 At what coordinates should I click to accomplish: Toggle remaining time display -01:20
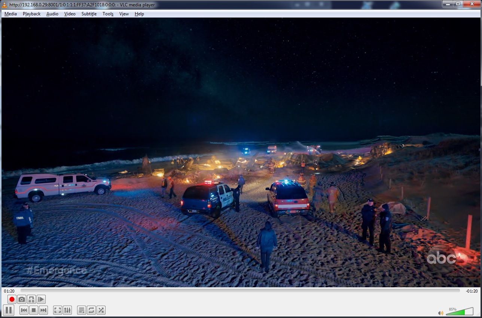tap(472, 291)
